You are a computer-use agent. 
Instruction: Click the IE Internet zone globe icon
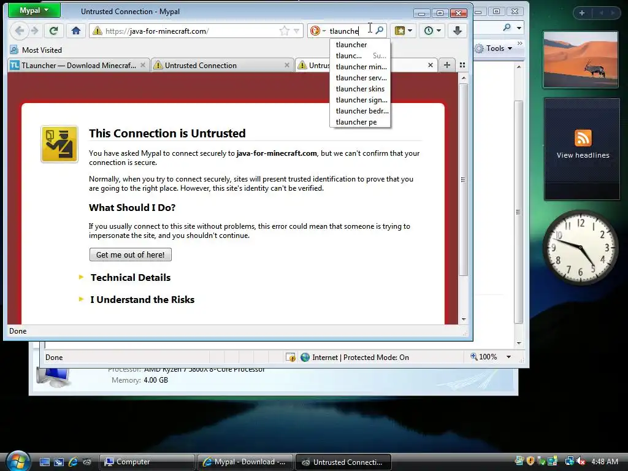tap(305, 358)
